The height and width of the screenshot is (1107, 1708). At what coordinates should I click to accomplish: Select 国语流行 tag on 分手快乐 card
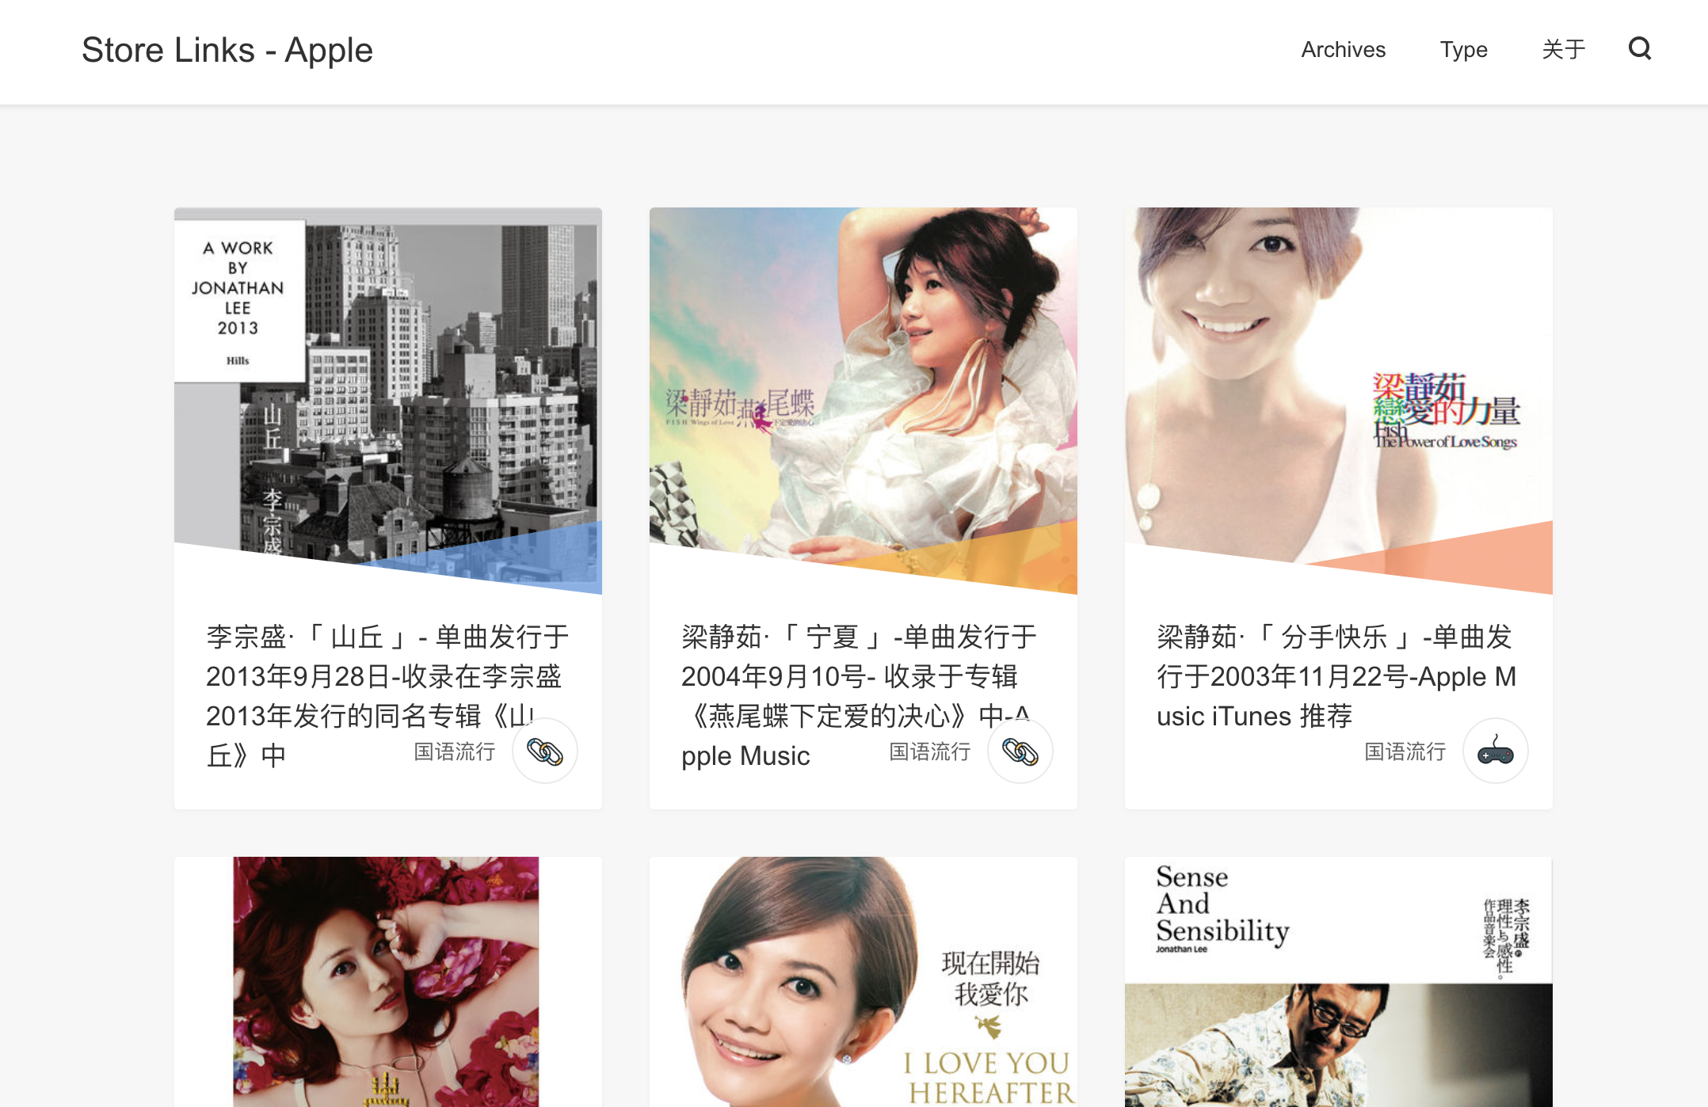pos(1405,751)
